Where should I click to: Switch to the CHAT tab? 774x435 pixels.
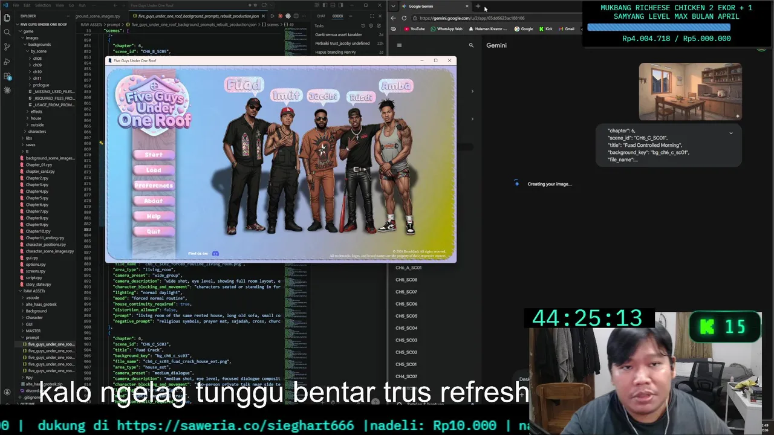pos(321,16)
